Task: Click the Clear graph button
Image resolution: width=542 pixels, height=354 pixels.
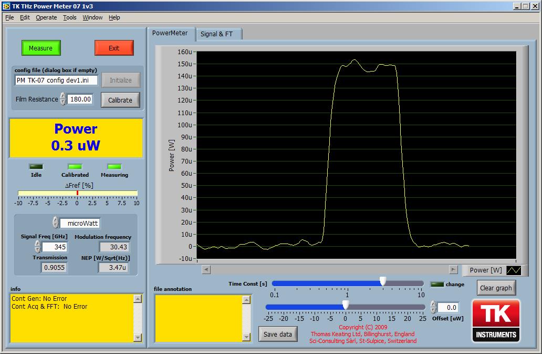Action: pyautogui.click(x=496, y=288)
